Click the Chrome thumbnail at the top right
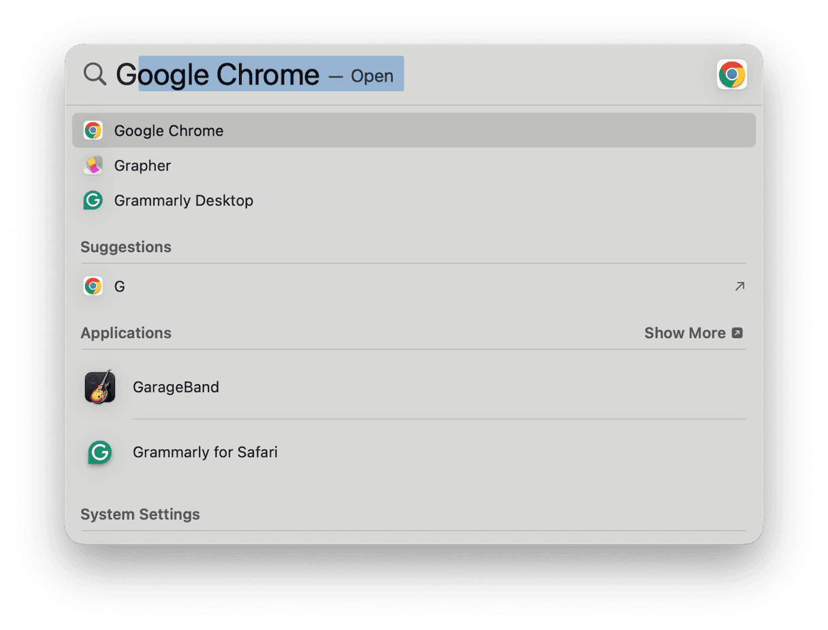Viewport: 828px width, 630px height. pos(731,74)
